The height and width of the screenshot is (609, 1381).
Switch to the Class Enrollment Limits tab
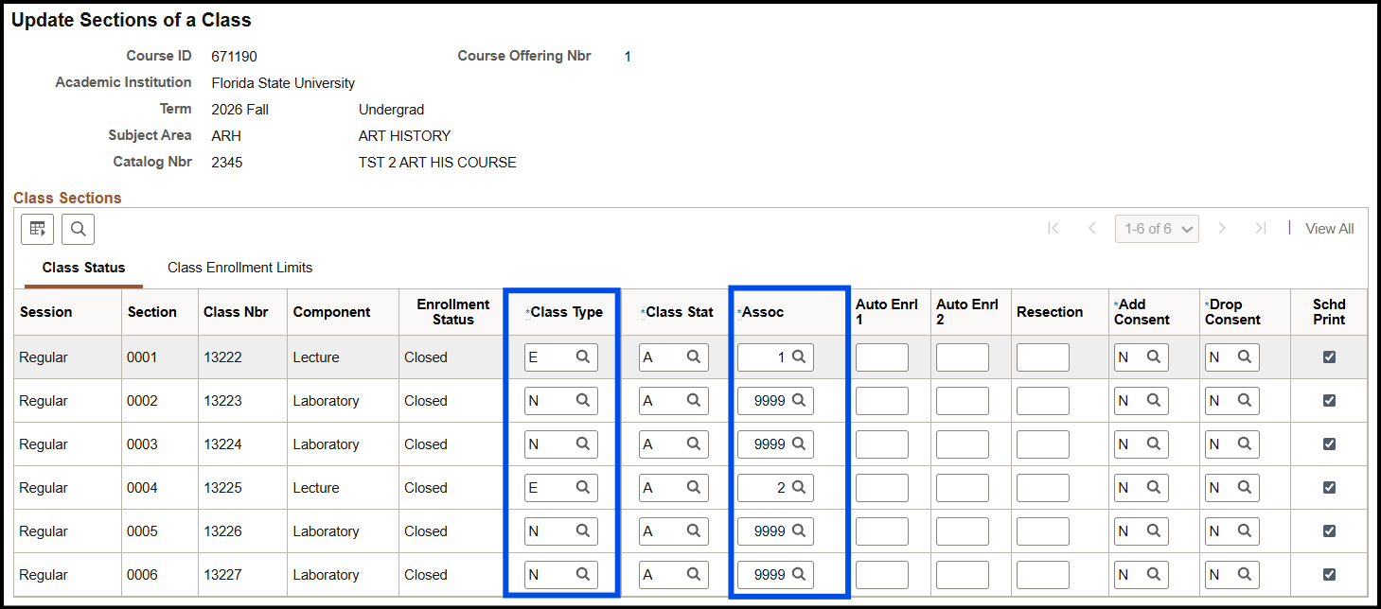coord(239,267)
